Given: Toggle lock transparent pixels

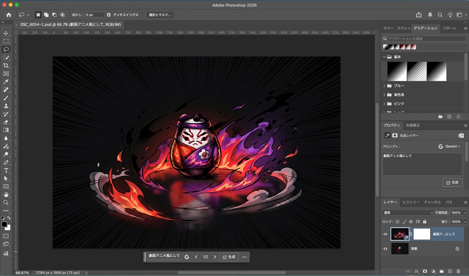Looking at the screenshot, I should pyautogui.click(x=397, y=222).
